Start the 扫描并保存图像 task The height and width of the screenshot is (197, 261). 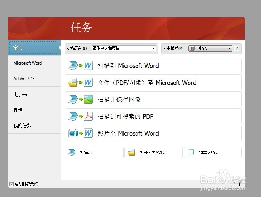(x=153, y=99)
